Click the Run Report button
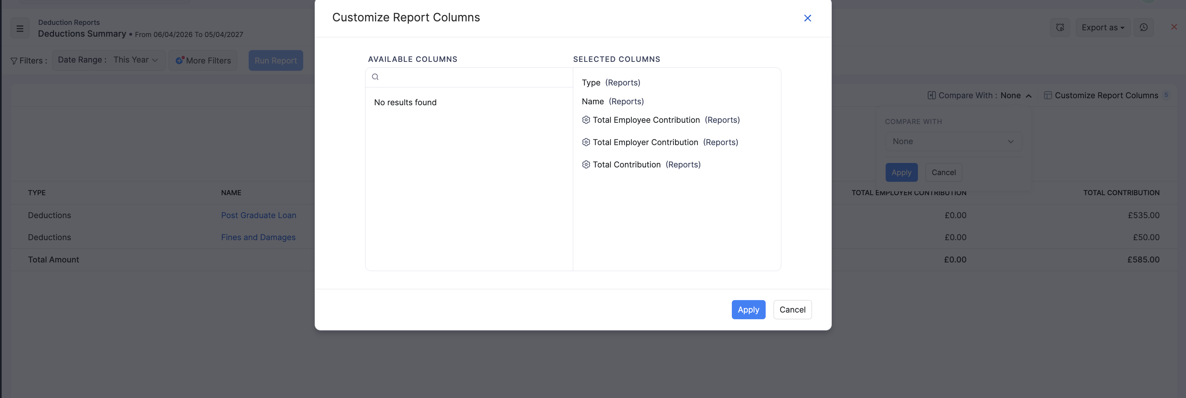The width and height of the screenshot is (1186, 398). point(275,60)
